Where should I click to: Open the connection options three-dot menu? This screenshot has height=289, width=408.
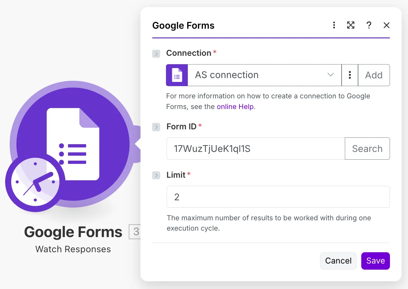pyautogui.click(x=350, y=75)
